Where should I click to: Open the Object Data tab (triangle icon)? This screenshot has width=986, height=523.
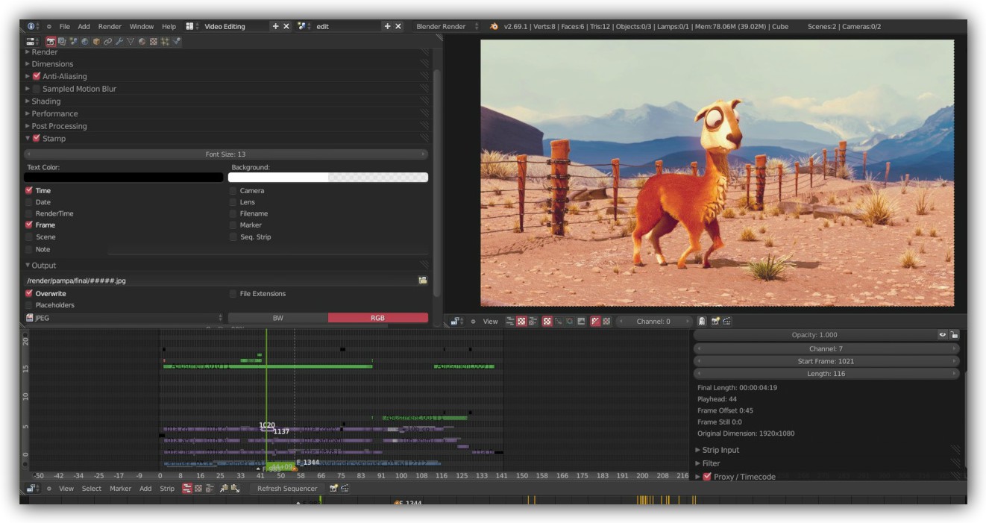coord(131,41)
